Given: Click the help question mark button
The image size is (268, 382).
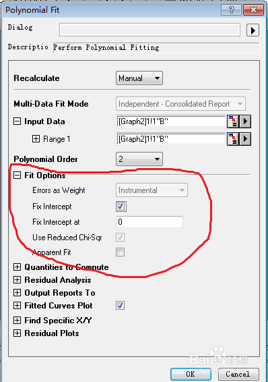Looking at the screenshot, I should 231,10.
